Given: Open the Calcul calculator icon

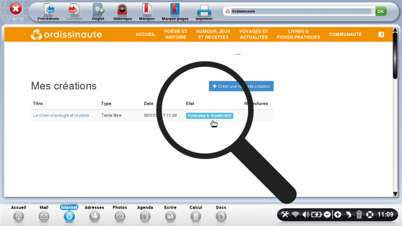Looking at the screenshot, I should click(x=195, y=217).
